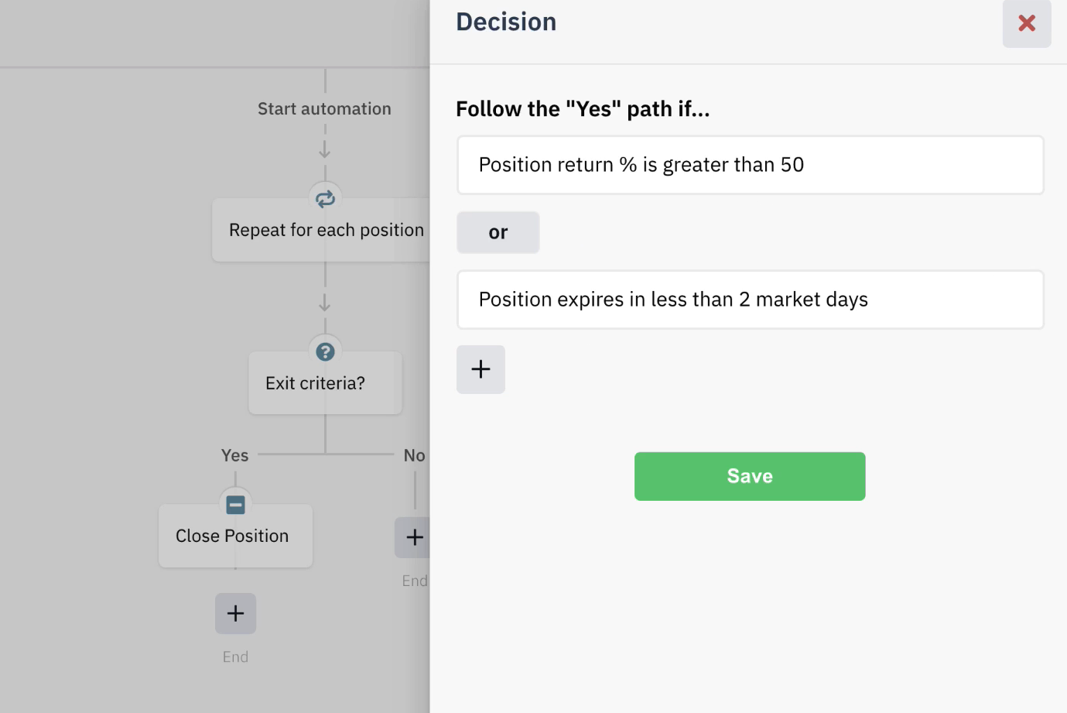
Task: Open the 'Repeat for each position' step
Action: [x=325, y=229]
